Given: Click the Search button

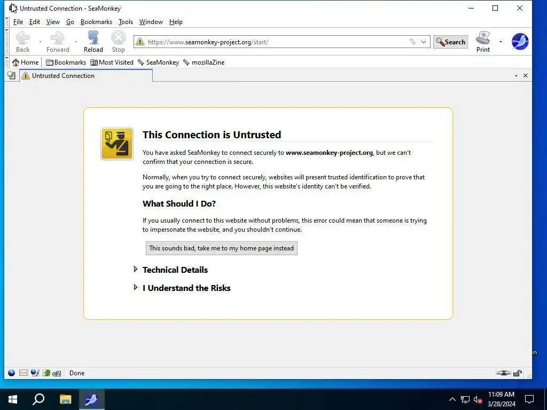Looking at the screenshot, I should coord(450,42).
